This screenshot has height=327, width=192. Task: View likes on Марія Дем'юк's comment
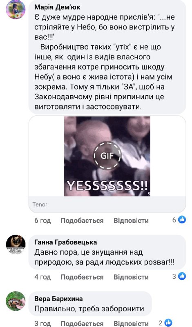tap(179, 220)
